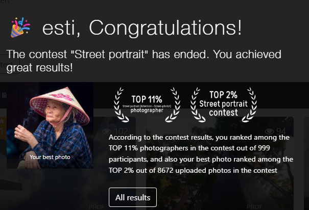Click the "esti, Congratulations!" heading
Viewport: 309px width, 210px height.
142,28
